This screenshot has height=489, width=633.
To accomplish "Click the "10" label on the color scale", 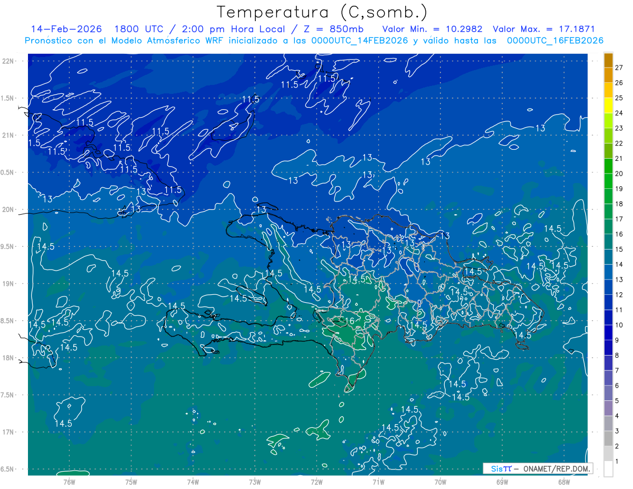I will [619, 325].
